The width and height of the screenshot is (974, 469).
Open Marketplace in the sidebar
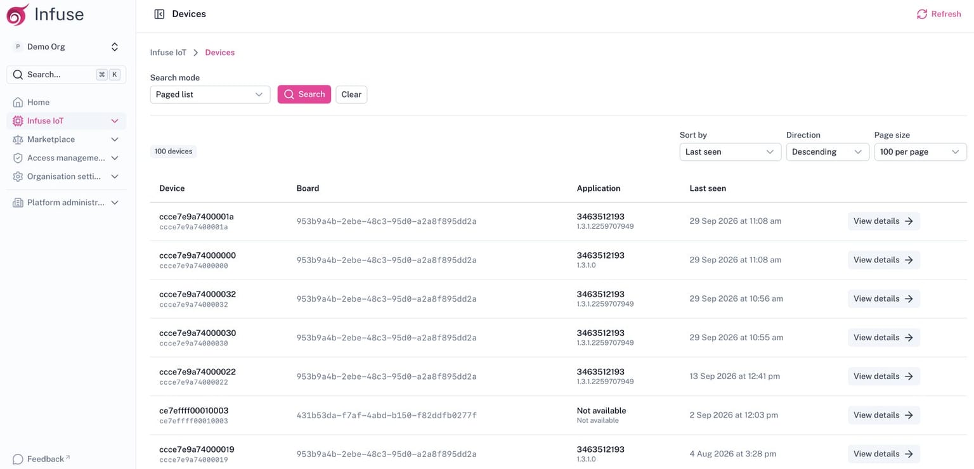point(67,139)
